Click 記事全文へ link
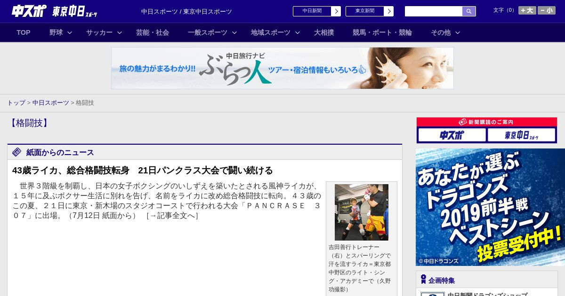565x296 pixels. (172, 216)
